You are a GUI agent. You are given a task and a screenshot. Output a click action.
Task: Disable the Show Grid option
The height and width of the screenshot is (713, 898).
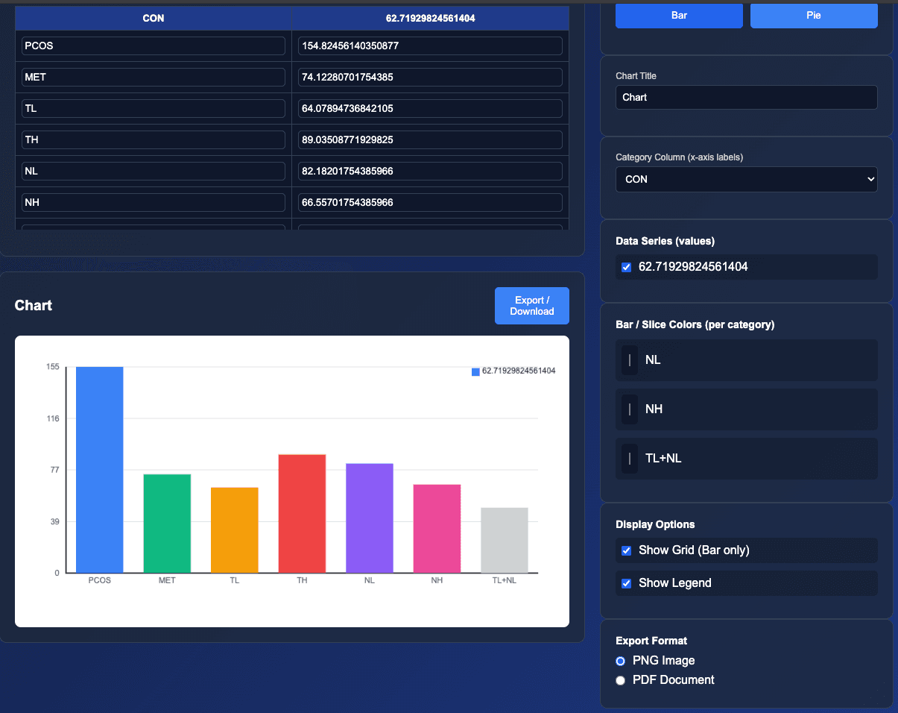pos(626,550)
